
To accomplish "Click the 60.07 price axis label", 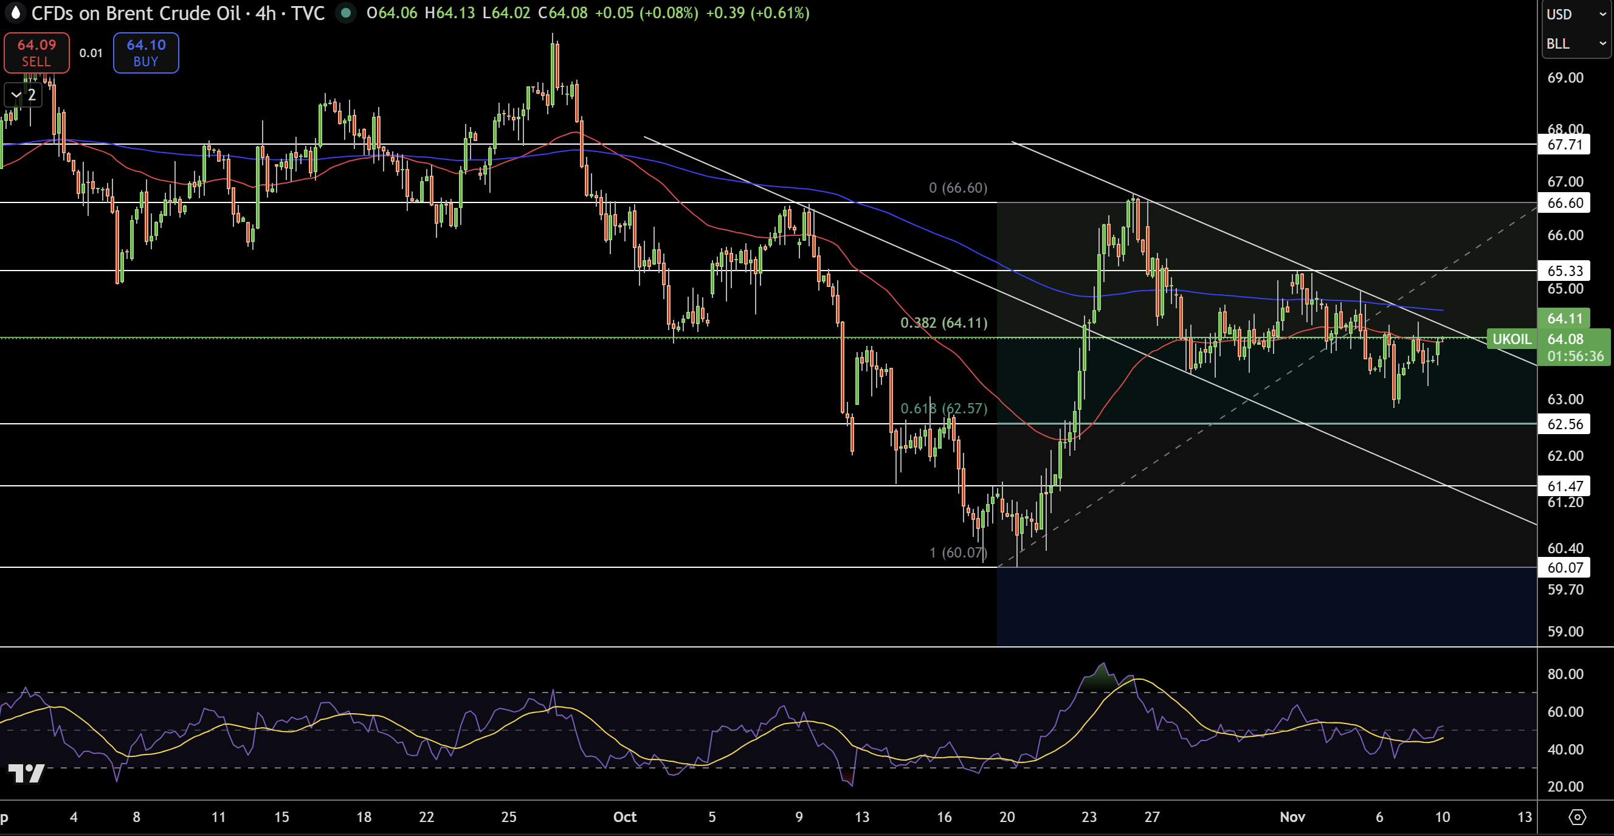I will point(1565,568).
